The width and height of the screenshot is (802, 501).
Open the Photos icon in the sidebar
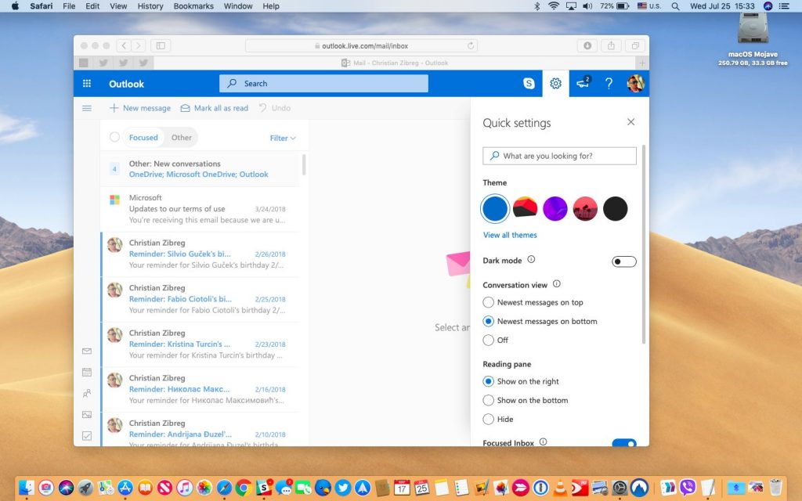point(86,415)
